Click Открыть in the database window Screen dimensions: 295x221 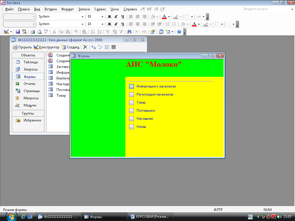[22, 47]
